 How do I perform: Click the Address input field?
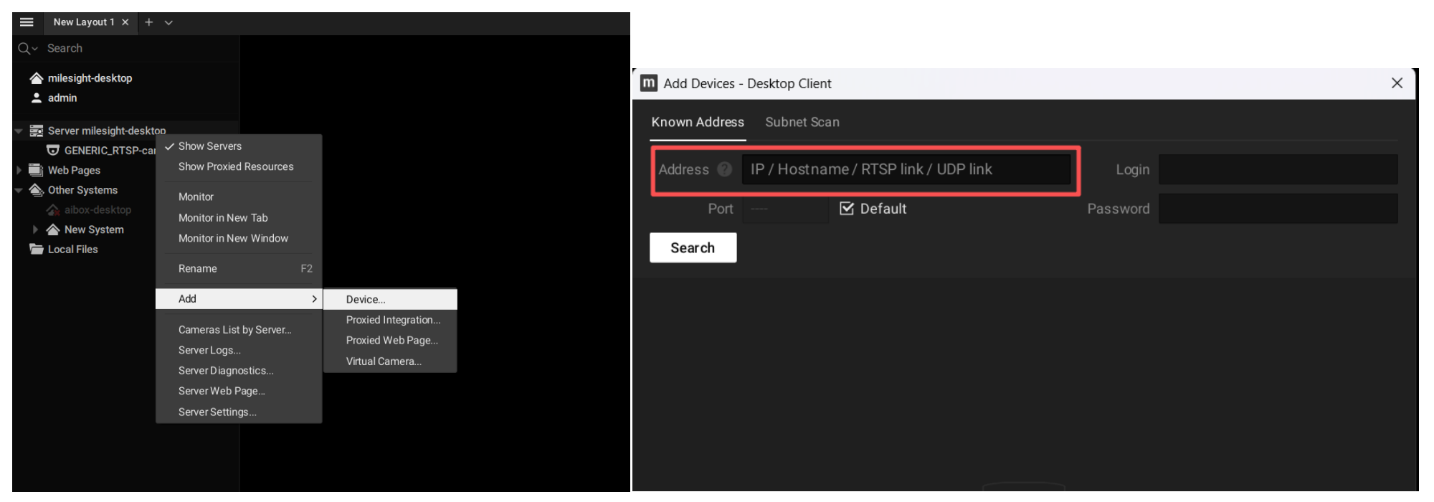906,170
